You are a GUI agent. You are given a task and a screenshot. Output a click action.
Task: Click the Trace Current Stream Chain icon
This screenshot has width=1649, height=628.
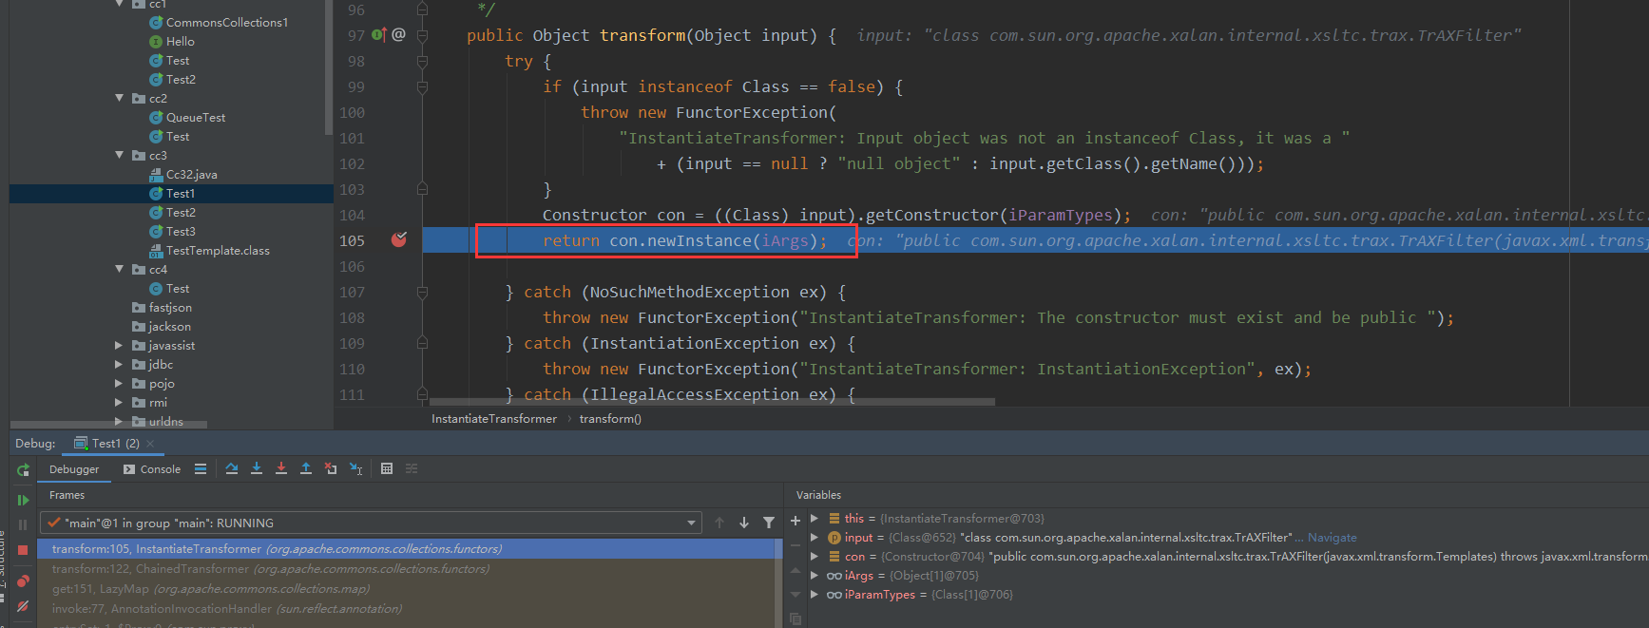[x=412, y=468]
